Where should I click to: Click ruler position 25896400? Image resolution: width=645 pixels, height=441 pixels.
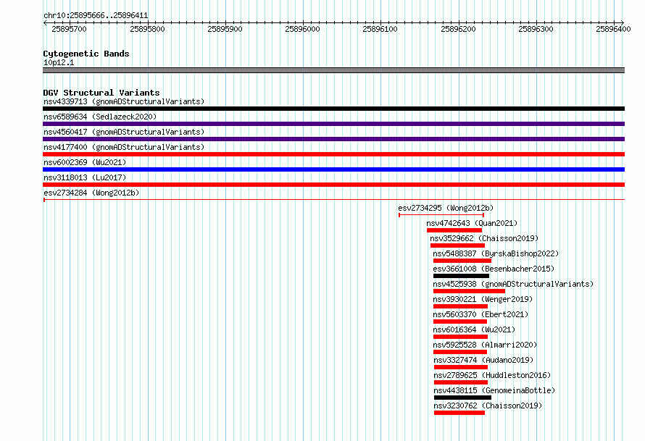[x=613, y=29]
